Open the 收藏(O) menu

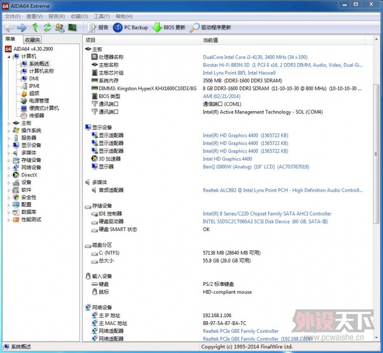79,17
